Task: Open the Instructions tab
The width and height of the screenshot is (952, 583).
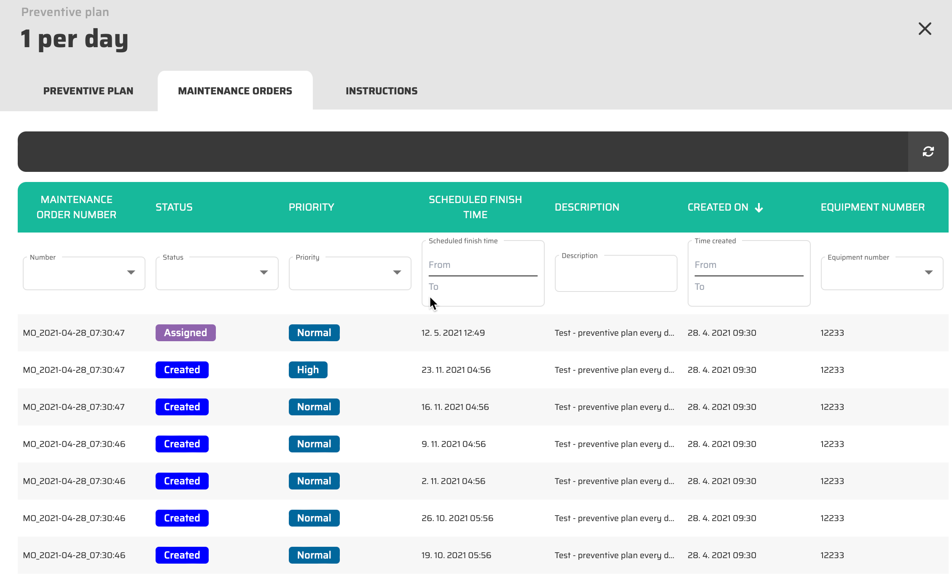Action: [x=381, y=91]
